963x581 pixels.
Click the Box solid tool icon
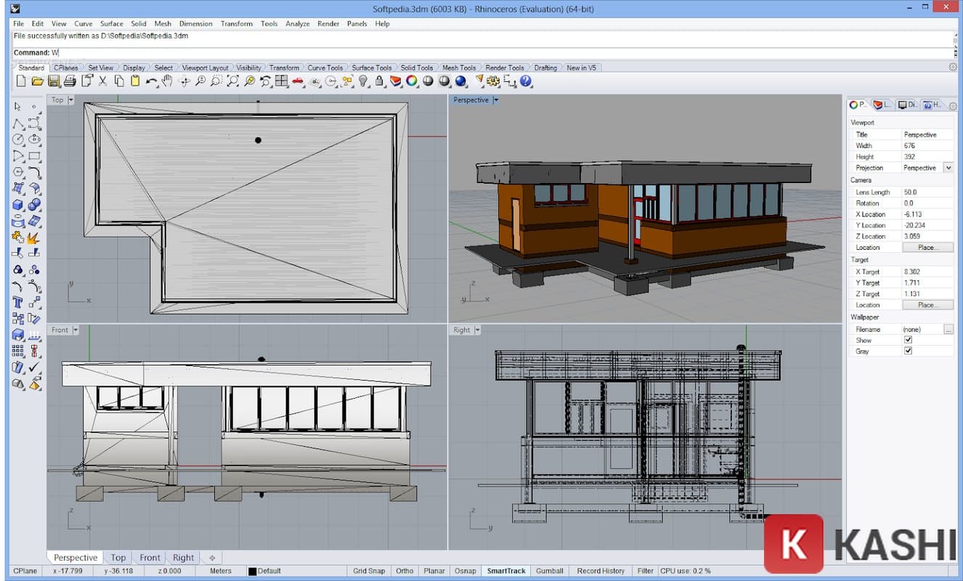(18, 206)
